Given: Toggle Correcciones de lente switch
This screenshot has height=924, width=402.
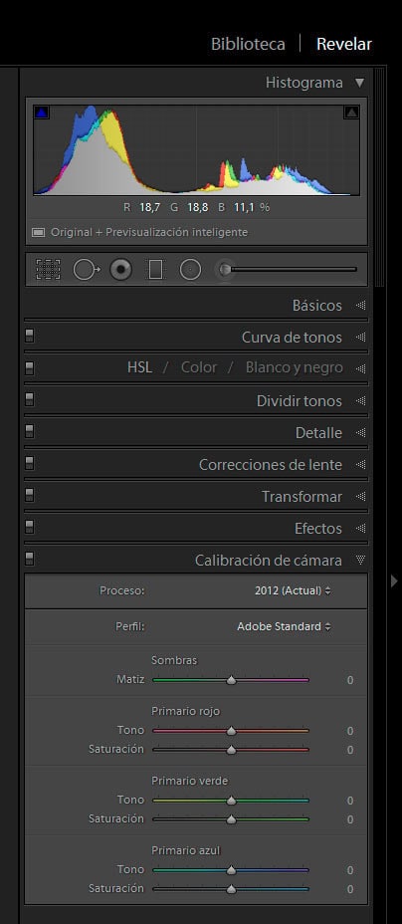Looking at the screenshot, I should tap(30, 464).
